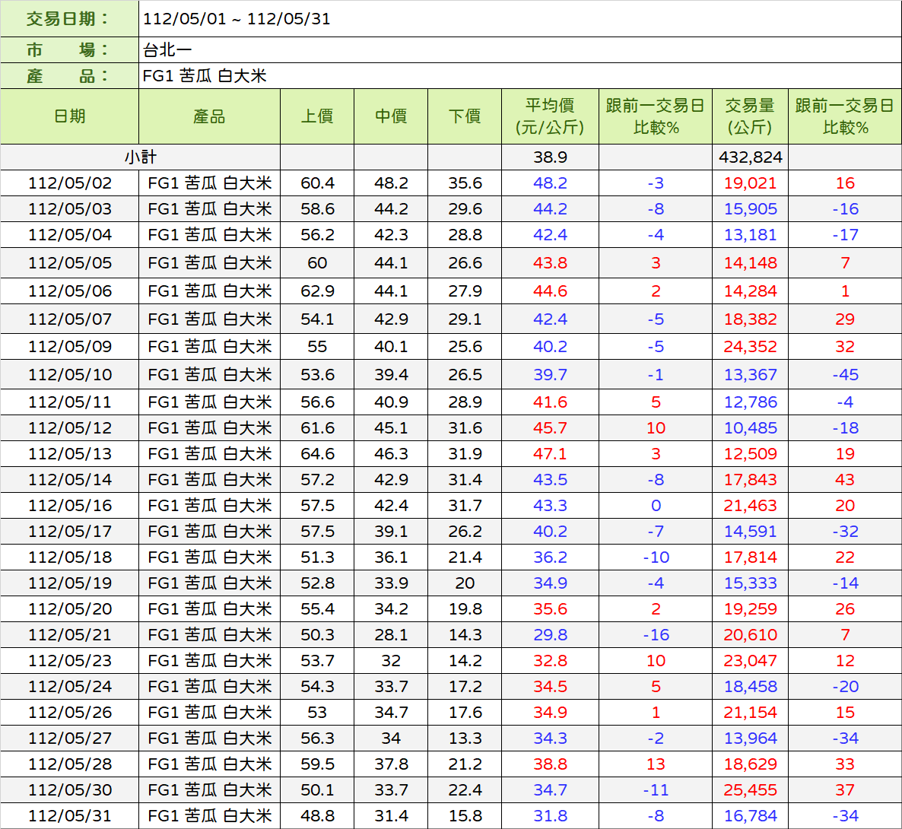902x829 pixels.
Task: Click the 日期 column header
Action: coord(69,116)
